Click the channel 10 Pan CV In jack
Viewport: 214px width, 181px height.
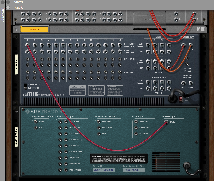91,72
